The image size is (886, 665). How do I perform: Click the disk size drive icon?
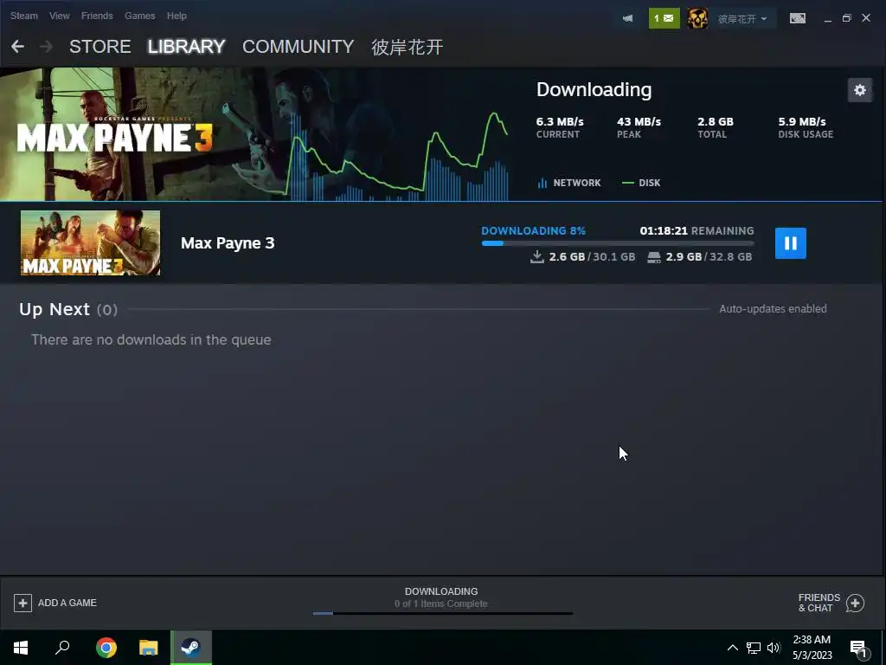[x=654, y=257]
